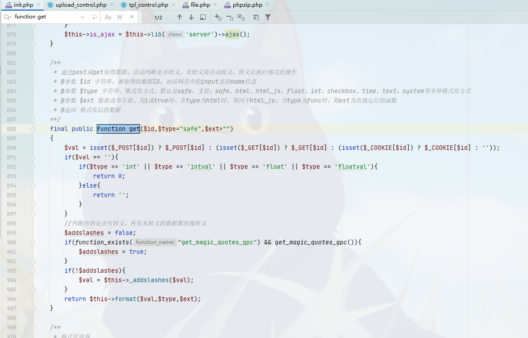Click the new line search button
Screen dimensions: 528x338
click(94, 17)
